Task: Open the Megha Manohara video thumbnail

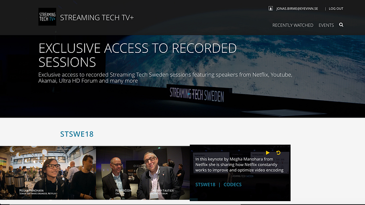Action: coord(48,174)
